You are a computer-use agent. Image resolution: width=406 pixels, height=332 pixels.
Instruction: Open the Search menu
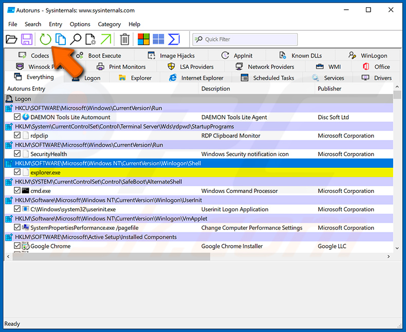pos(33,24)
